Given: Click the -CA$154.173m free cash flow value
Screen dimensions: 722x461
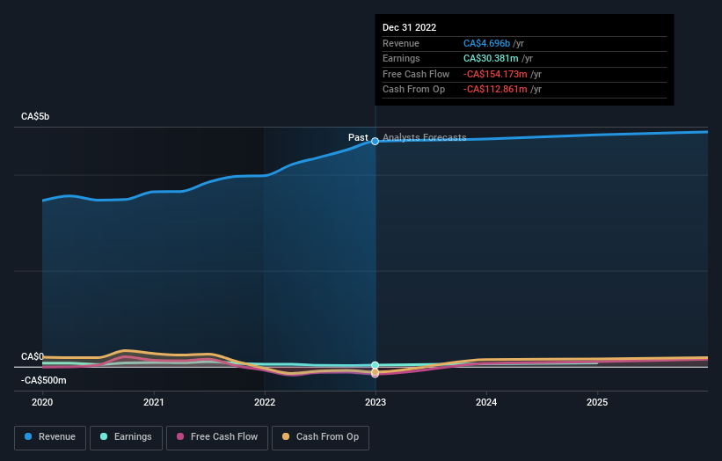Looking at the screenshot, I should 495,74.
